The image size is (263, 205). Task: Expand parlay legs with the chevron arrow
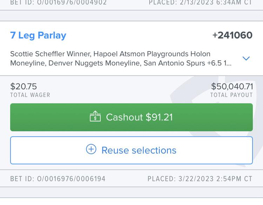point(246,58)
